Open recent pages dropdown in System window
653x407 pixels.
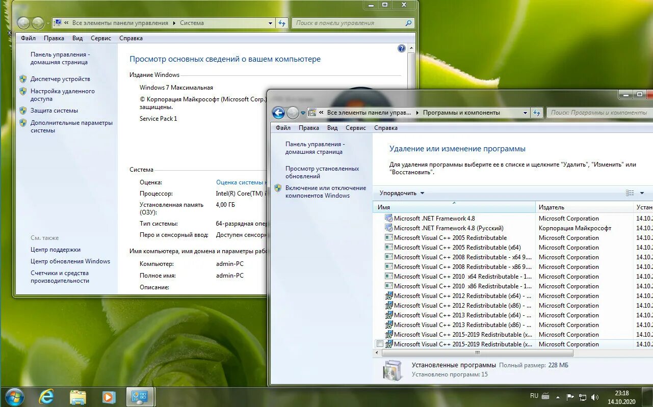pos(48,23)
